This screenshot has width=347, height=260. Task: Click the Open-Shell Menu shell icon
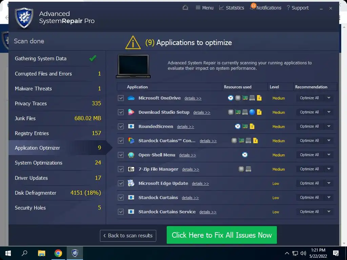point(131,155)
